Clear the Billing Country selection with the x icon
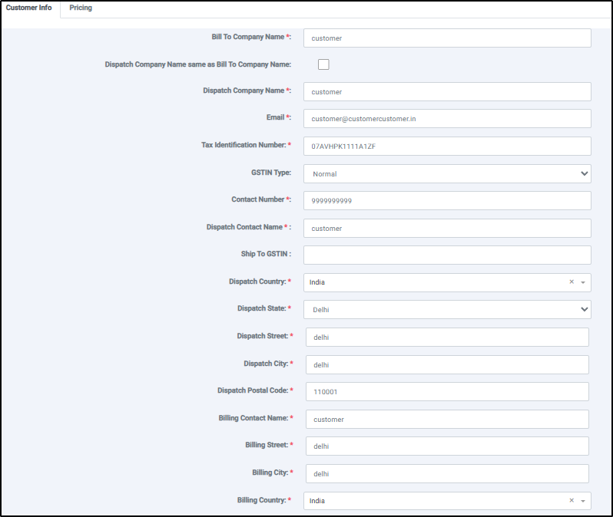This screenshot has height=517, width=613. click(x=572, y=501)
